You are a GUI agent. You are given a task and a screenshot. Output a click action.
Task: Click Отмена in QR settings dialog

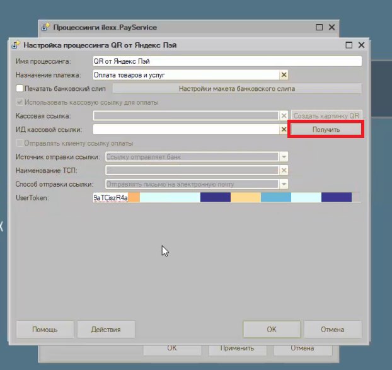click(333, 330)
